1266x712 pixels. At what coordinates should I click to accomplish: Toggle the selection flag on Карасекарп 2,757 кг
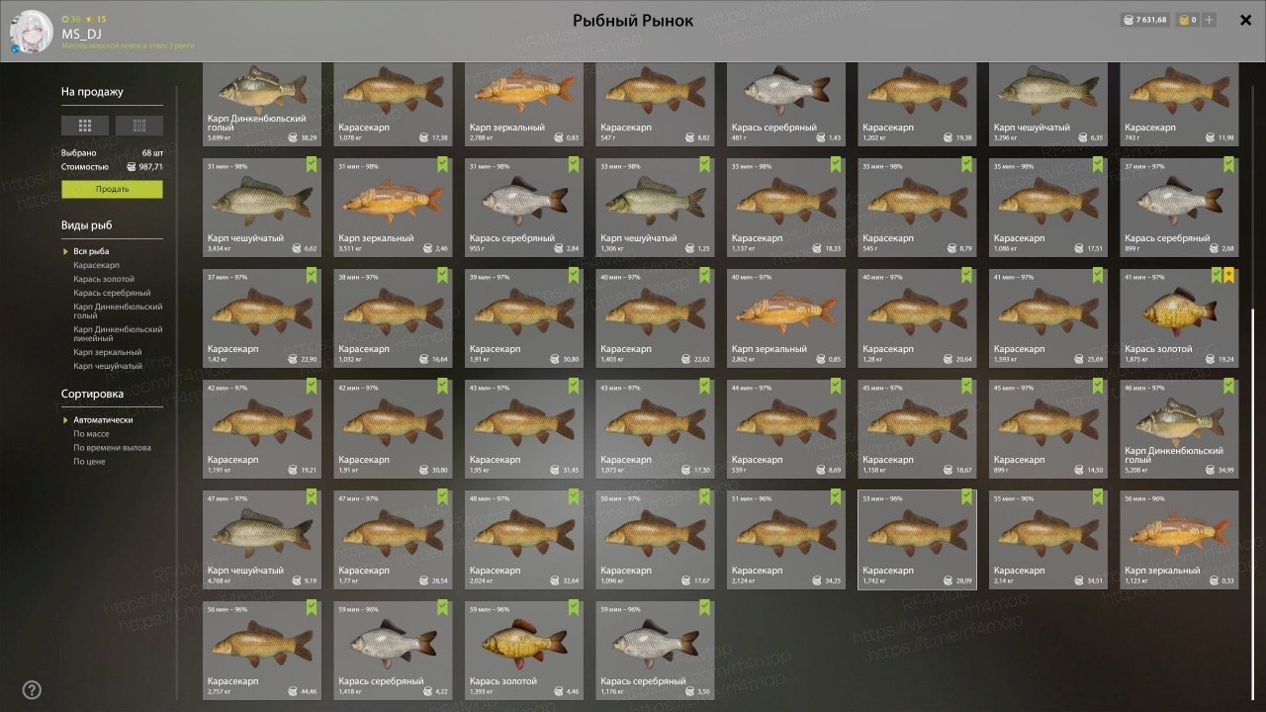312,608
